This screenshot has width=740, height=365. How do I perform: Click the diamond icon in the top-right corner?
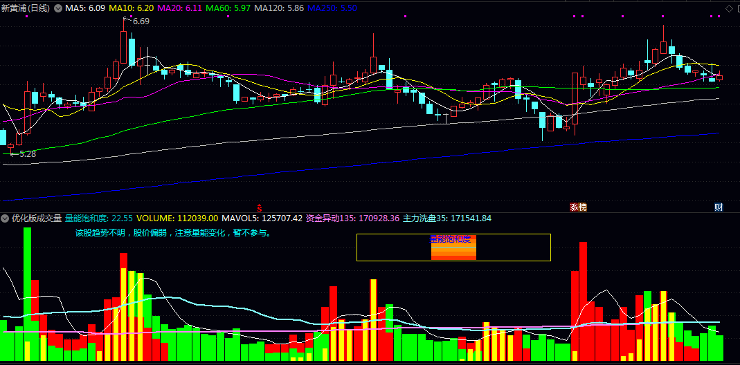pos(728,8)
